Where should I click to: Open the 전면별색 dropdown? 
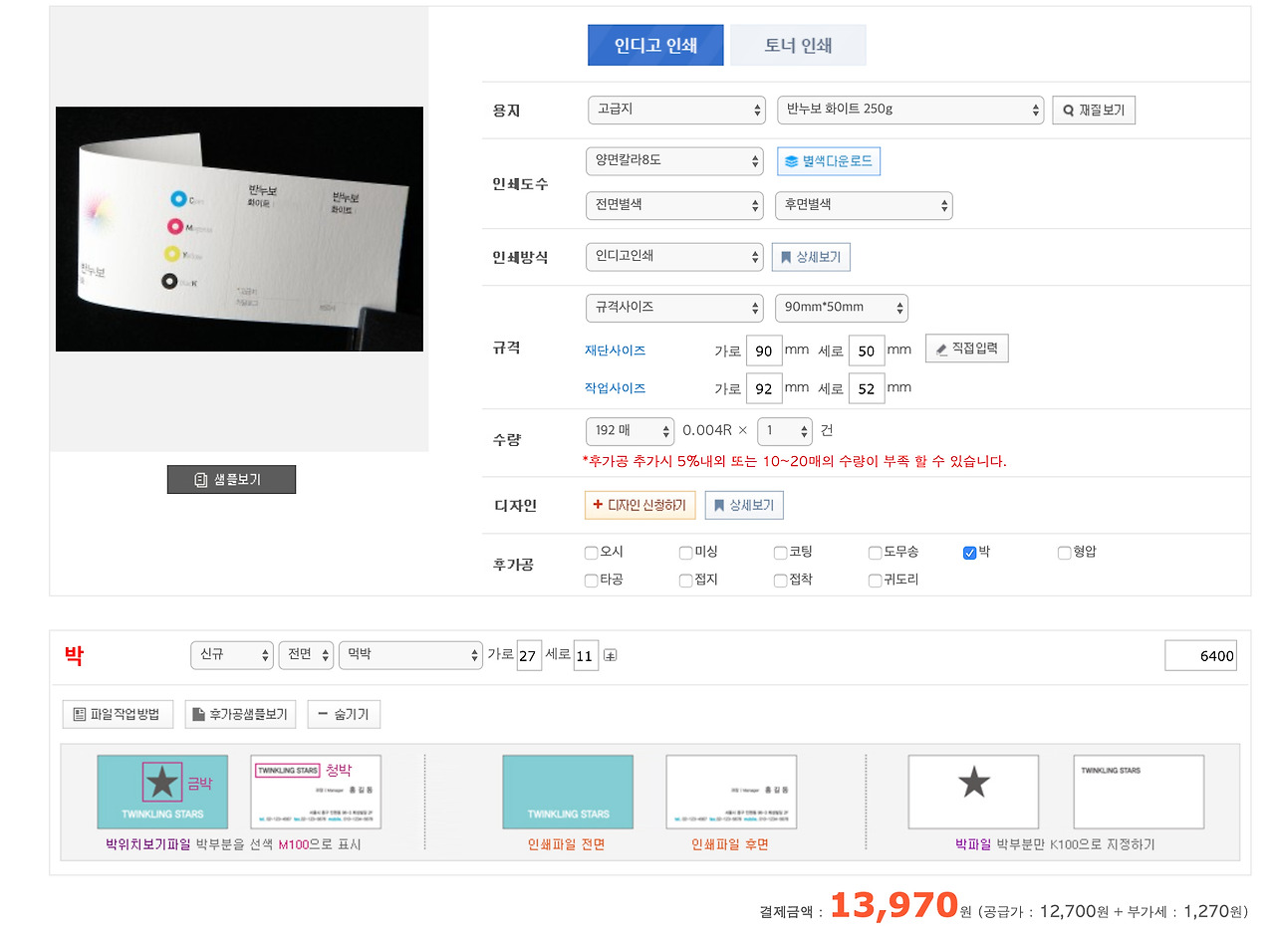pos(675,205)
